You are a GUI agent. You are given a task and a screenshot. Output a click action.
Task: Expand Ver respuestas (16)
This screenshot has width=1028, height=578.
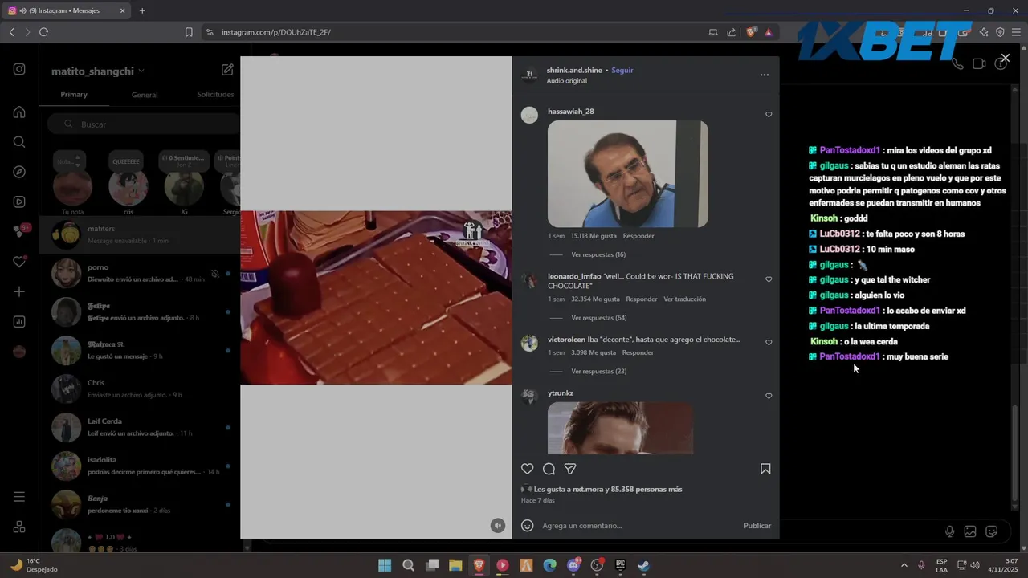[598, 254]
